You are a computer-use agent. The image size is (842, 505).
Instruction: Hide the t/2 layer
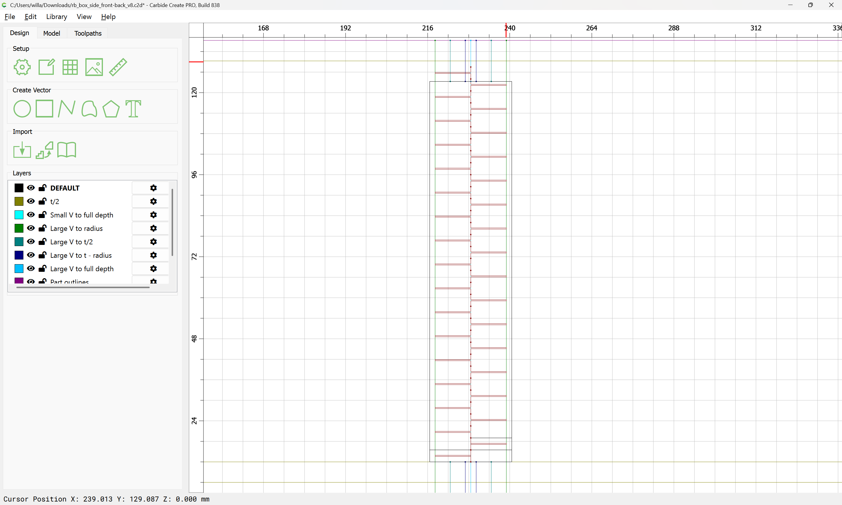click(x=31, y=201)
